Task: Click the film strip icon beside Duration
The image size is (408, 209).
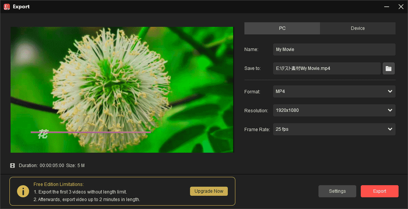Action: click(12, 166)
